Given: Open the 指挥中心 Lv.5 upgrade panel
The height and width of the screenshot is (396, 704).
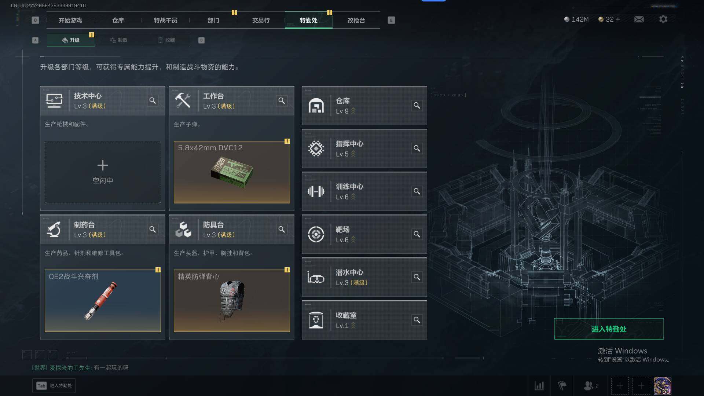Looking at the screenshot, I should [x=364, y=148].
